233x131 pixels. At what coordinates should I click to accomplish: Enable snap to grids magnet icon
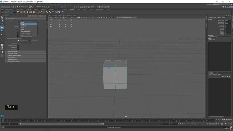[x=38, y=7]
